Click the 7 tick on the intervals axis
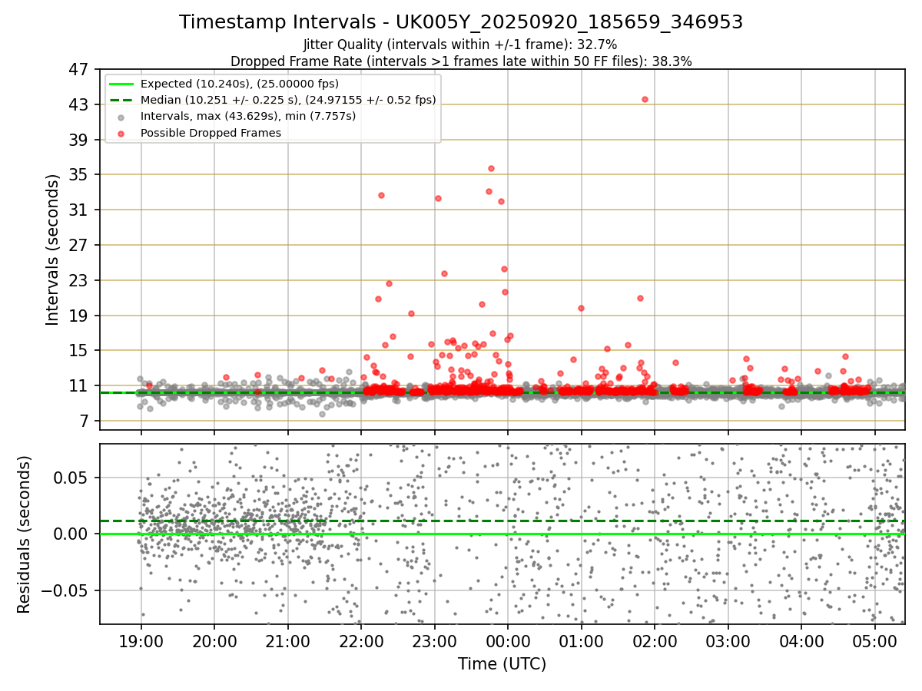This screenshot has height=691, width=922. click(x=84, y=421)
